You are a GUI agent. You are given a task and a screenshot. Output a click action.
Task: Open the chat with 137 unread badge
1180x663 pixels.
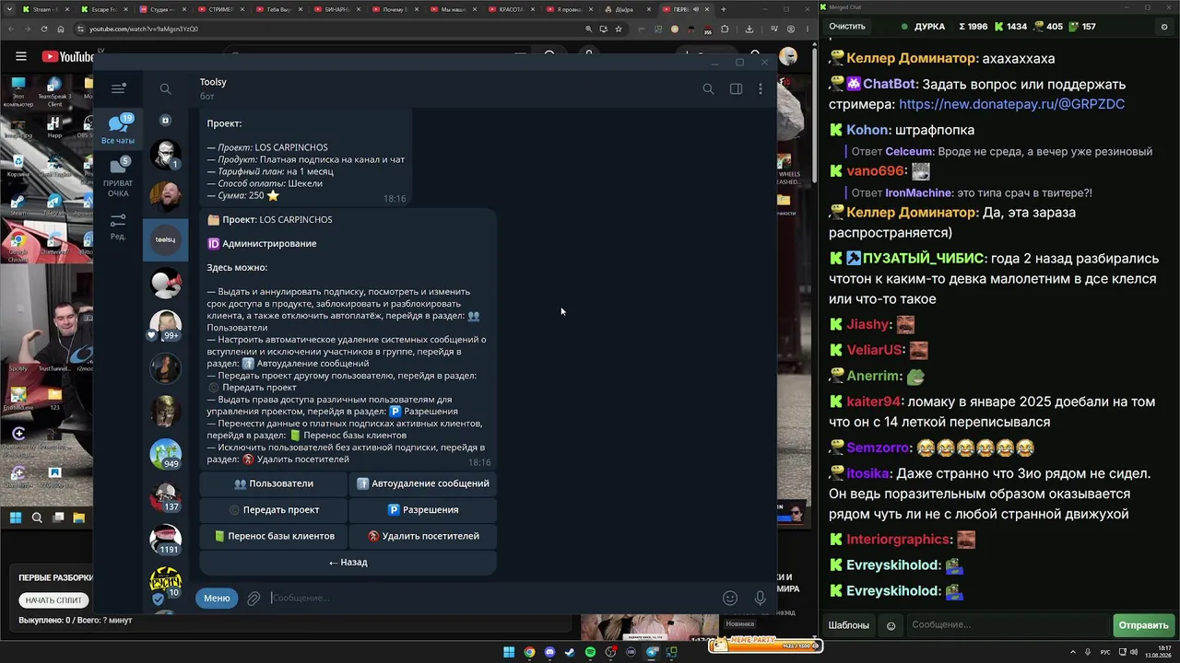click(166, 497)
